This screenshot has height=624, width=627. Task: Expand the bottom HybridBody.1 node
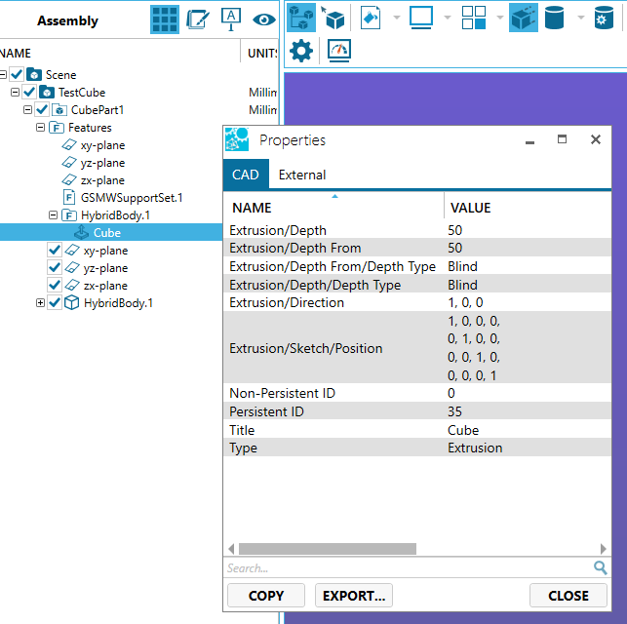(40, 303)
